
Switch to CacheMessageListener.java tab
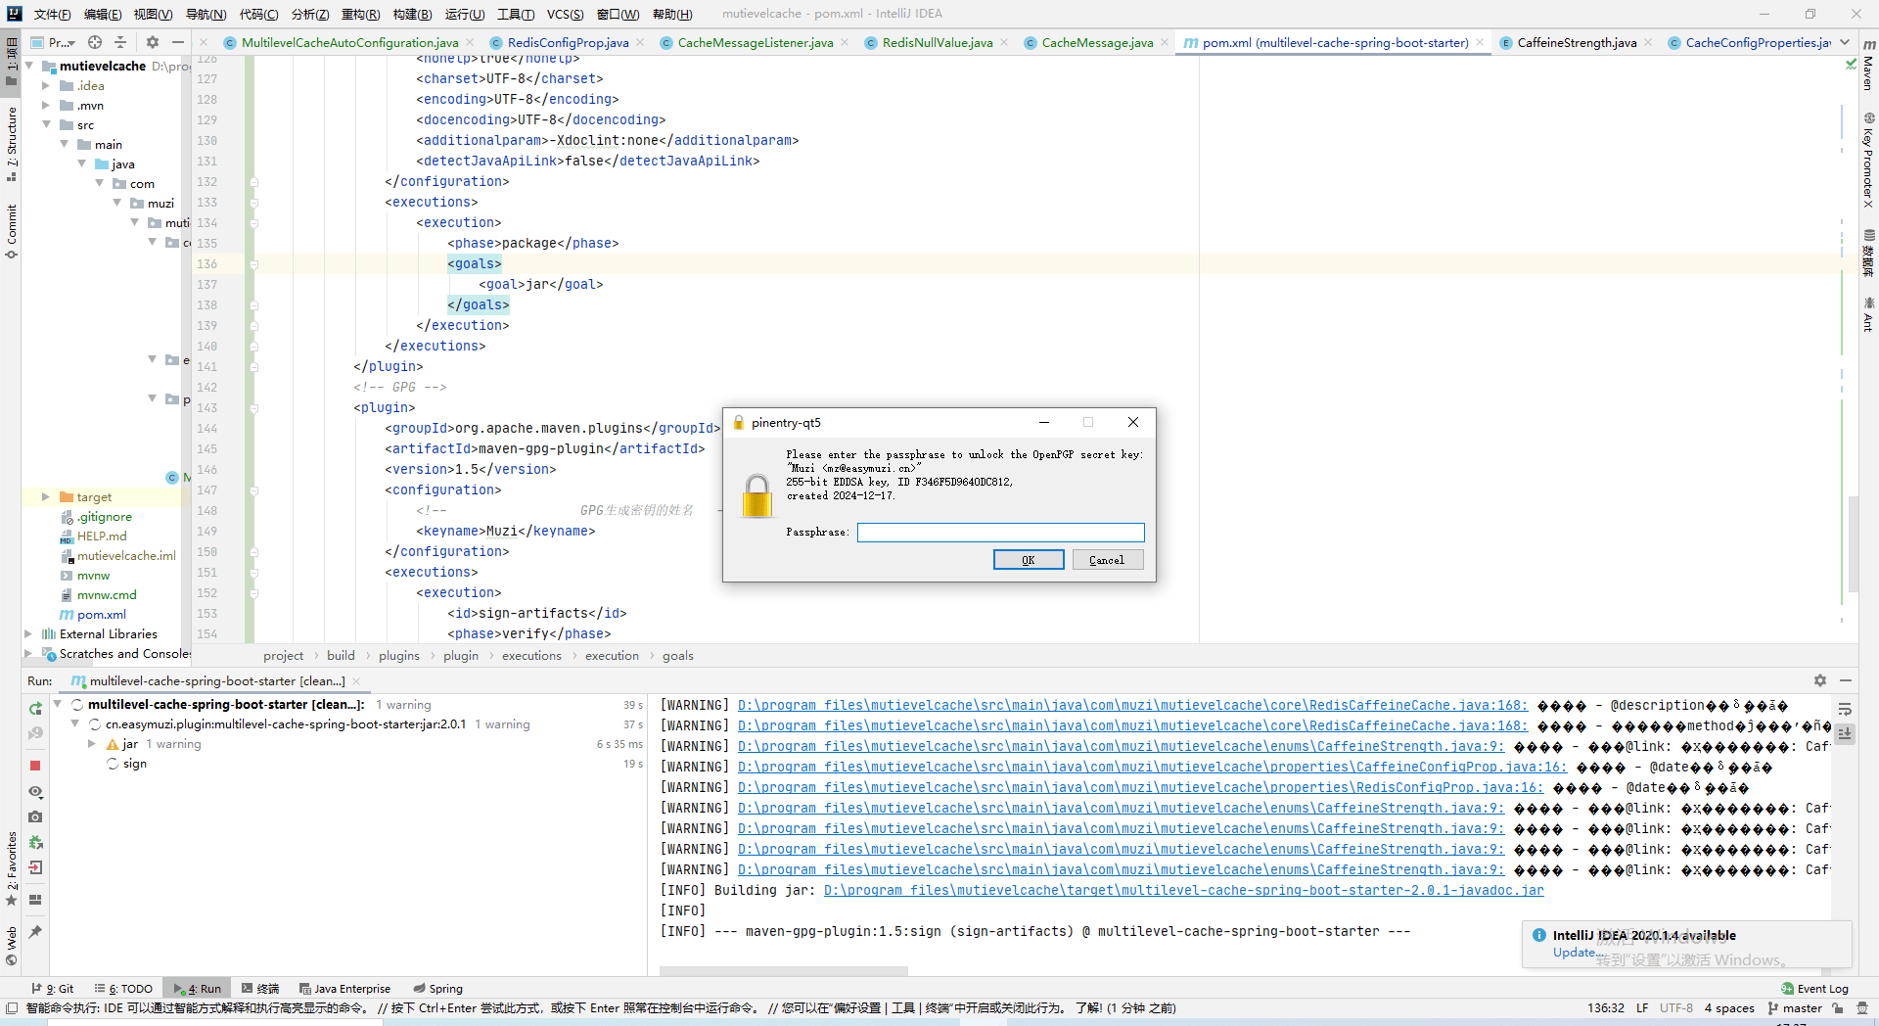756,42
